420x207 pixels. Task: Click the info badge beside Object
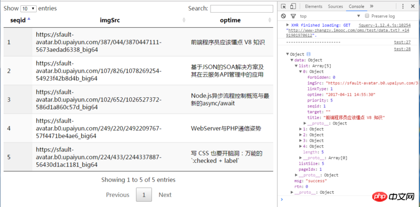pos(308,54)
